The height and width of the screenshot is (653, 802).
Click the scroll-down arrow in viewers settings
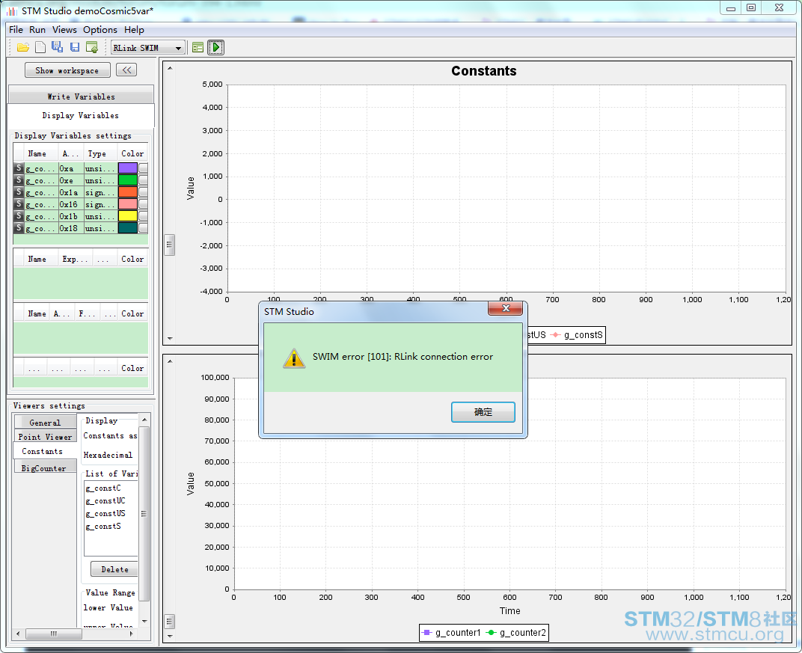pyautogui.click(x=144, y=622)
